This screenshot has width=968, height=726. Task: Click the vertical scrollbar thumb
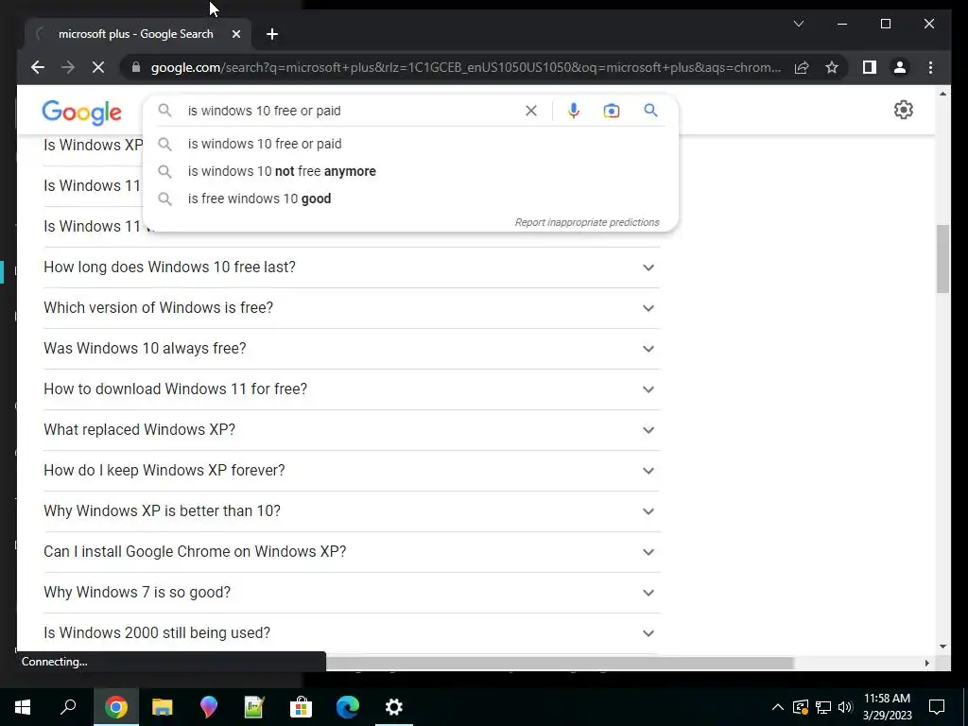coord(942,259)
